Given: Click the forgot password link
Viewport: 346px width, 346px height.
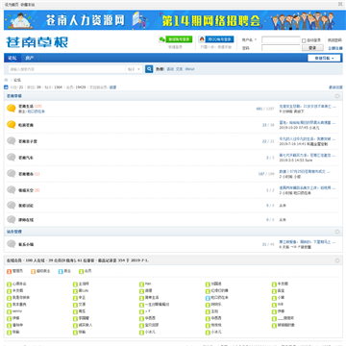Looking at the screenshot, I should 335,40.
